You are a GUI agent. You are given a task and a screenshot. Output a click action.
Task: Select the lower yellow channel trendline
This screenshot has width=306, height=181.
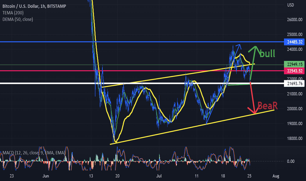[x=192, y=127]
